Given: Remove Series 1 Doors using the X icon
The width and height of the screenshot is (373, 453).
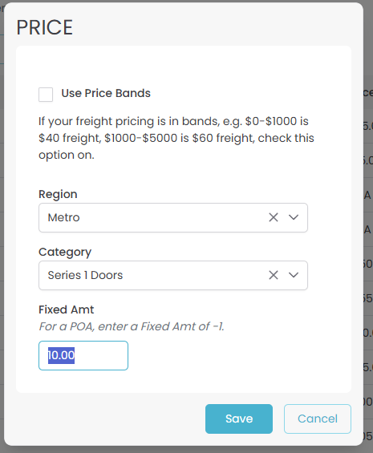Looking at the screenshot, I should tap(274, 275).
